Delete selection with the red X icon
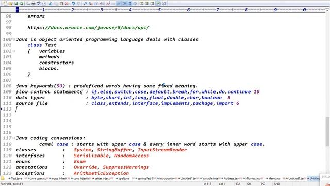 (x=67, y=4)
